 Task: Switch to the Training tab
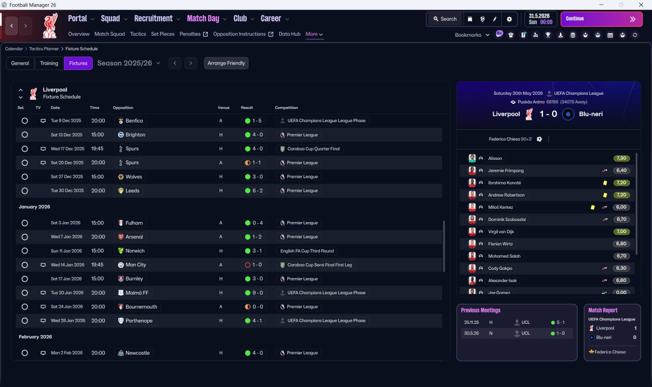coord(49,63)
